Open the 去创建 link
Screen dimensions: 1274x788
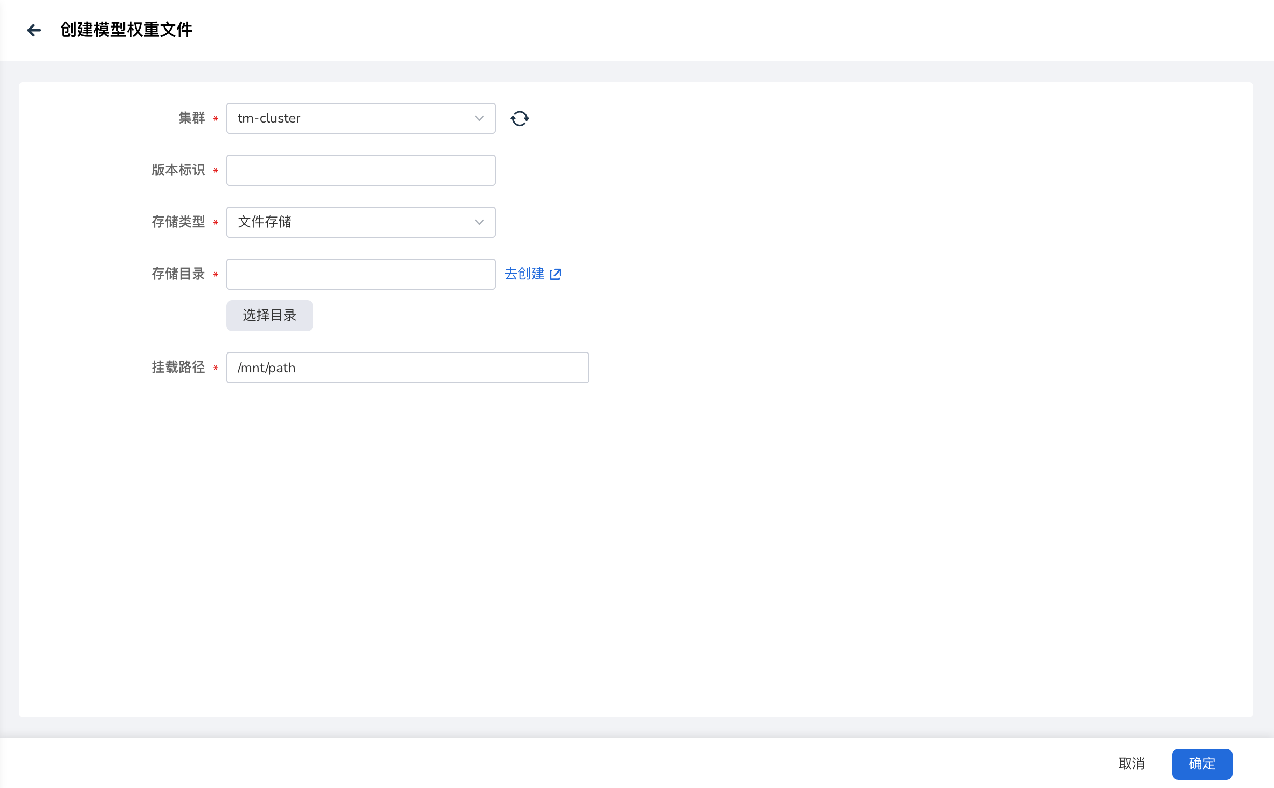click(x=533, y=274)
